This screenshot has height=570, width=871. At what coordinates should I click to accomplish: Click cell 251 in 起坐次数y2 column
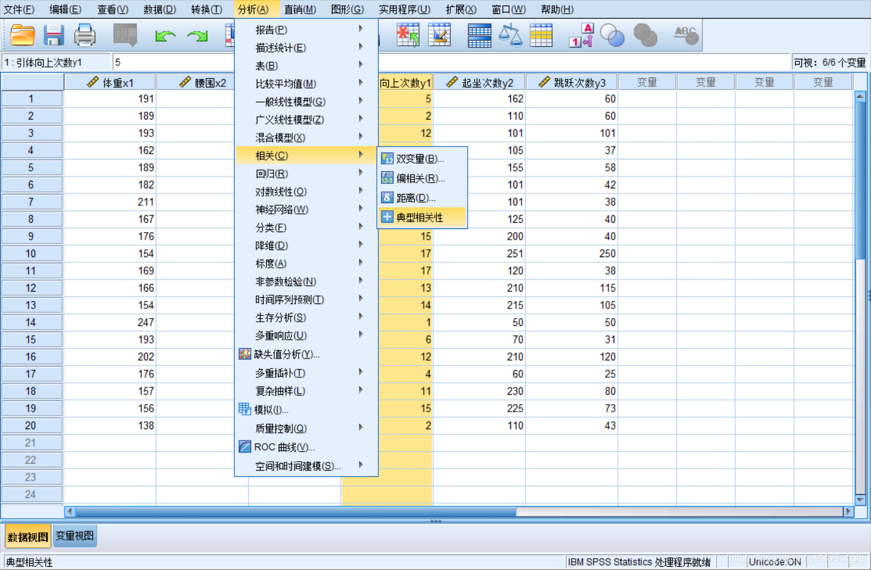tap(479, 253)
